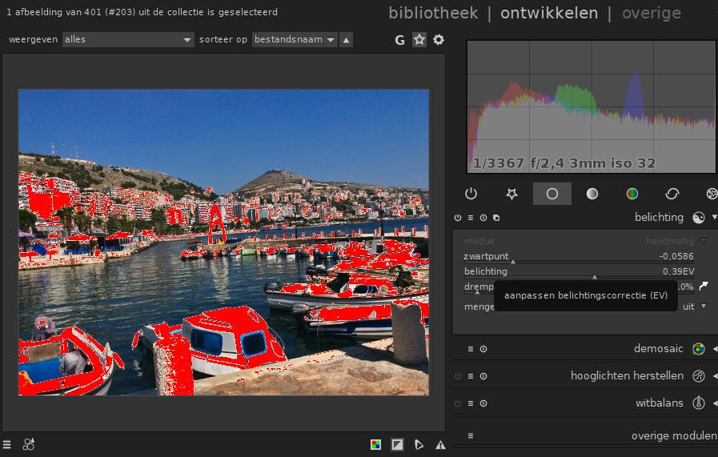Click the histogram display

point(591,106)
